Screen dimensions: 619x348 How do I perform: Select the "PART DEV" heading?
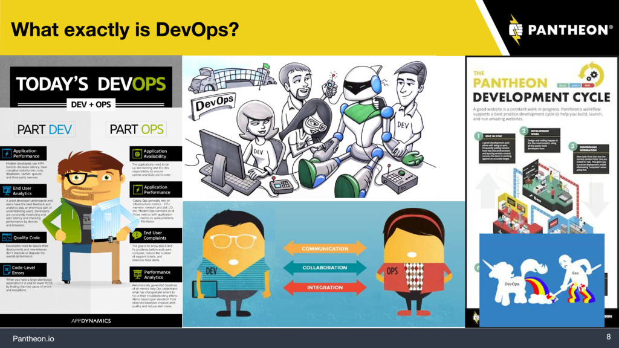click(45, 129)
